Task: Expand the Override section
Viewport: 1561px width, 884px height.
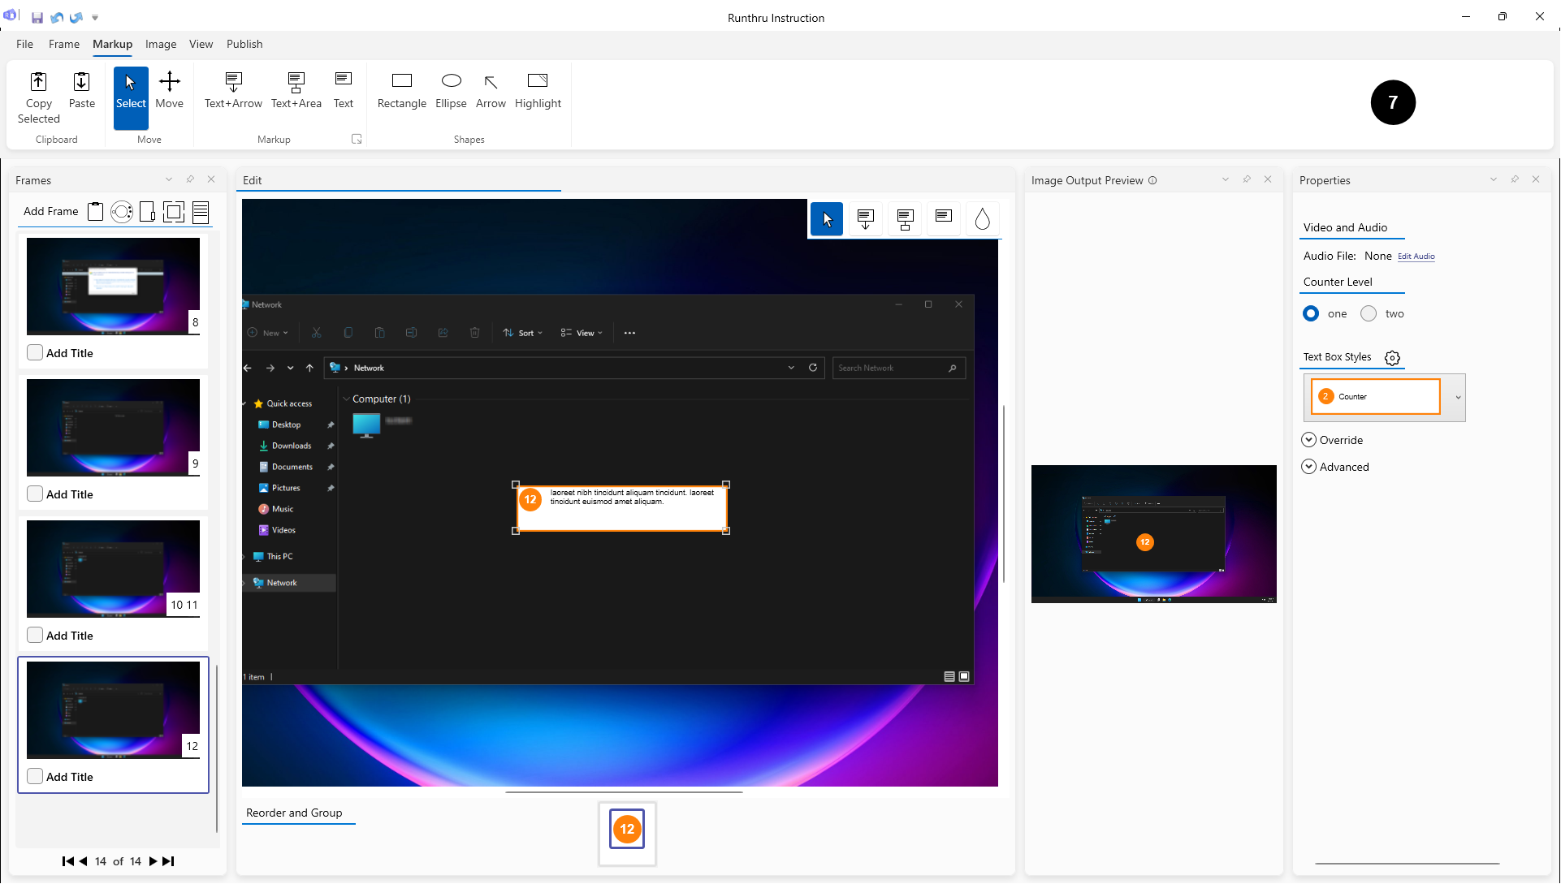Action: click(1308, 440)
